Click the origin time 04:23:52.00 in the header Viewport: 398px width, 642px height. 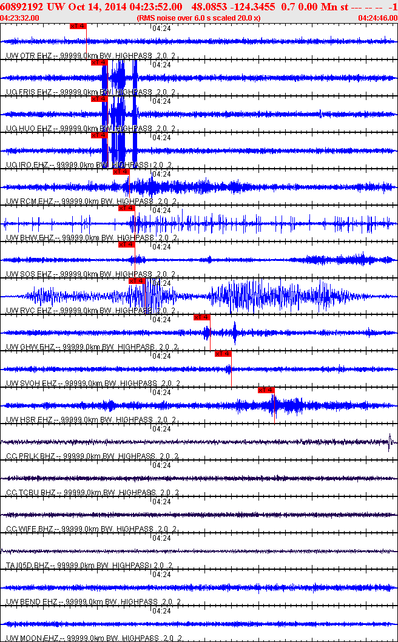pos(157,7)
